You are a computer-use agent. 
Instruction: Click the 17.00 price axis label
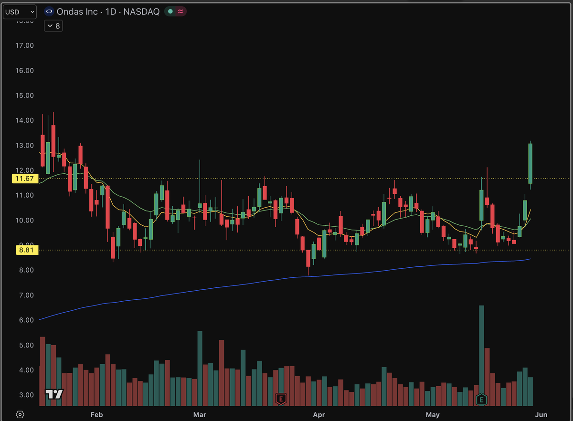pos(25,46)
